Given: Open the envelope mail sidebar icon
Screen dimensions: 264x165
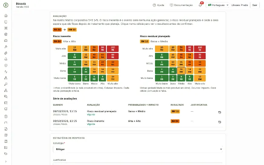Looking at the screenshot, I should pos(6,103).
